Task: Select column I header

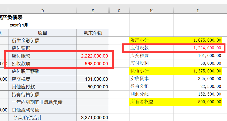Action: tap(197, 11)
